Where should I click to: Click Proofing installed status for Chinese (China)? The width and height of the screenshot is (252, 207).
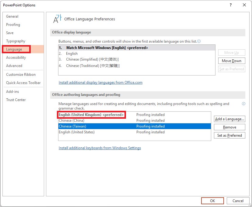click(150, 121)
